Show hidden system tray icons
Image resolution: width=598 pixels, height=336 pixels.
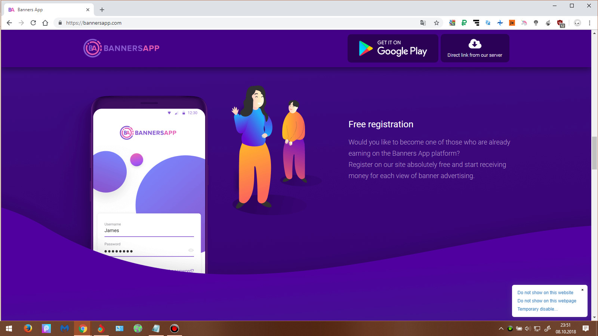[x=501, y=329]
